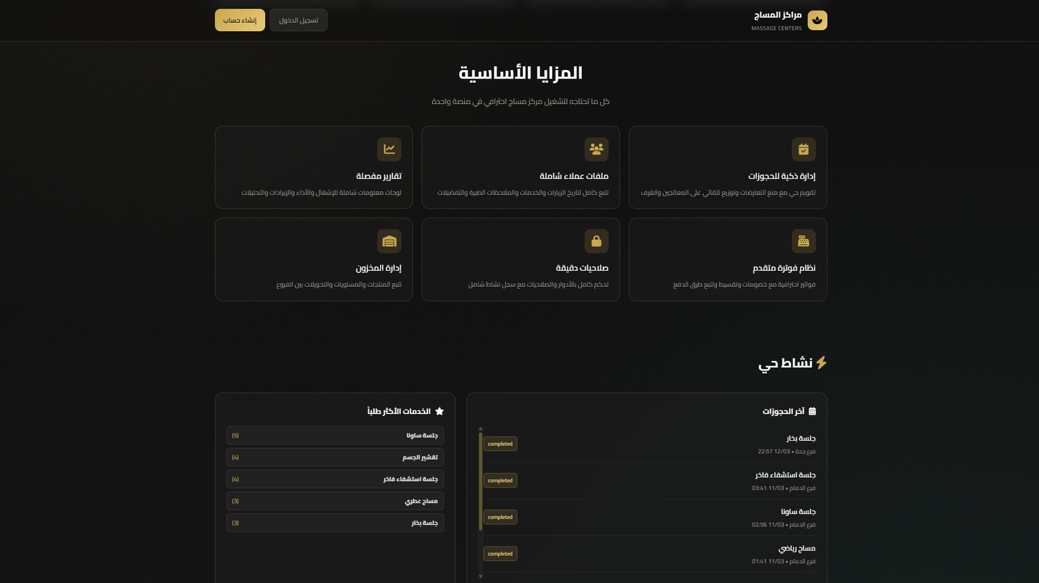
Task: Click the inventory management warehouse icon
Action: point(389,242)
